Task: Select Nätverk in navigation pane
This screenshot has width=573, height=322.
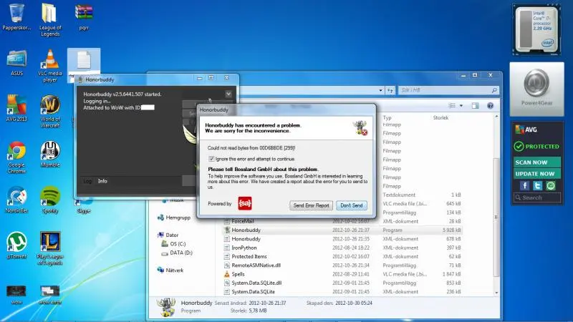Action: pyautogui.click(x=174, y=270)
